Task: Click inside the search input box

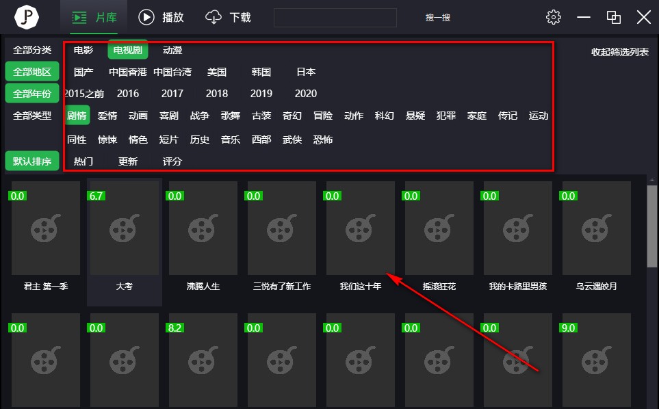Action: click(x=335, y=17)
